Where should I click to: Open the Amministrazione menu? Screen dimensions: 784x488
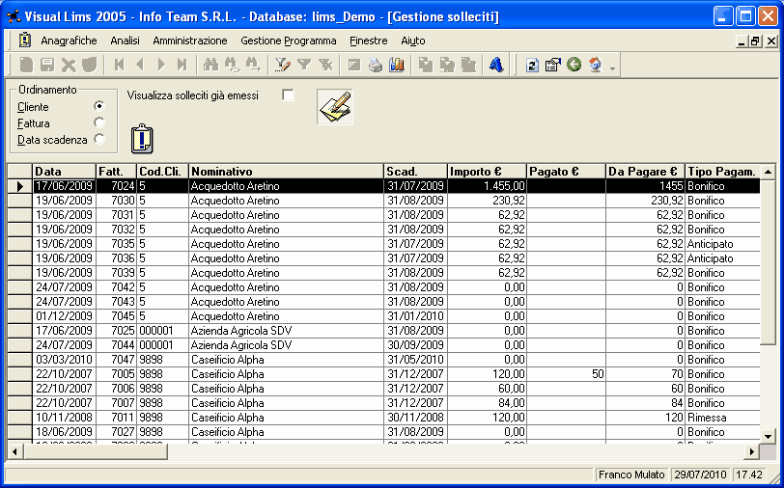tap(190, 41)
